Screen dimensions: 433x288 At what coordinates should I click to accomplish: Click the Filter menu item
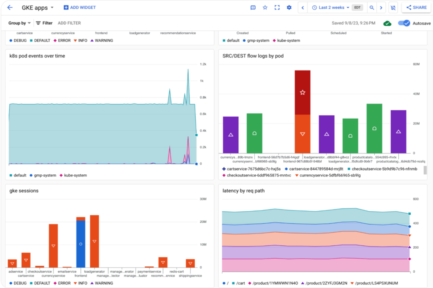tap(44, 23)
